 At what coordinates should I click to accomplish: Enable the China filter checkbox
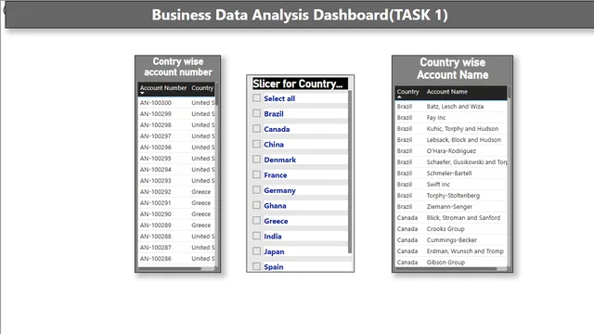257,144
